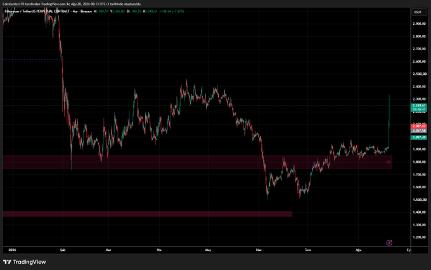Click the gray price label 2.057,58
This screenshot has height=270, width=431.
(418, 131)
